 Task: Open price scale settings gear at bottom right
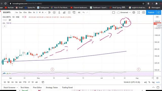click(x=157, y=78)
